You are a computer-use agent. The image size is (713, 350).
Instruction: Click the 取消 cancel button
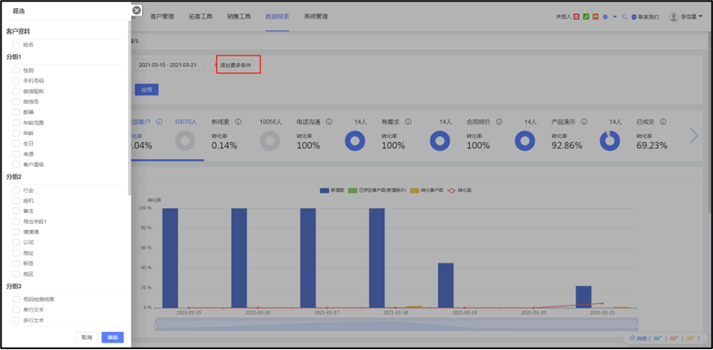click(x=86, y=337)
